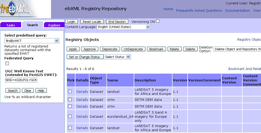The height and width of the screenshot is (133, 261).
Task: Check the Pick box for eurolandsat_b4
Action: pyautogui.click(x=70, y=116)
